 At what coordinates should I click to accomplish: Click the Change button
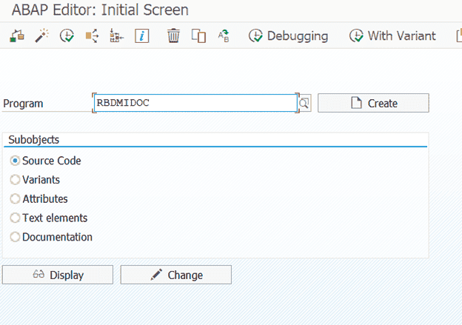pos(176,275)
